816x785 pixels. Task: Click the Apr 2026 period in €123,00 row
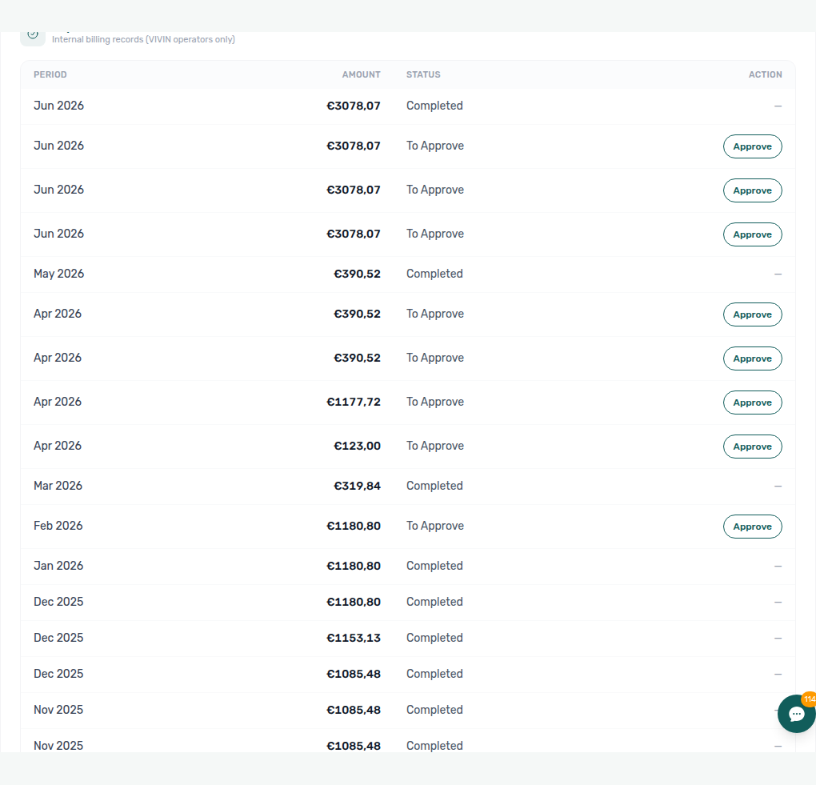click(x=58, y=447)
